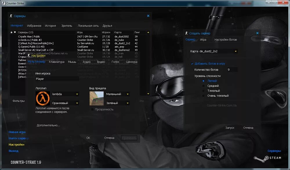The image size is (290, 170).
Task: Click the Количество ботов field
Action: 232,70
